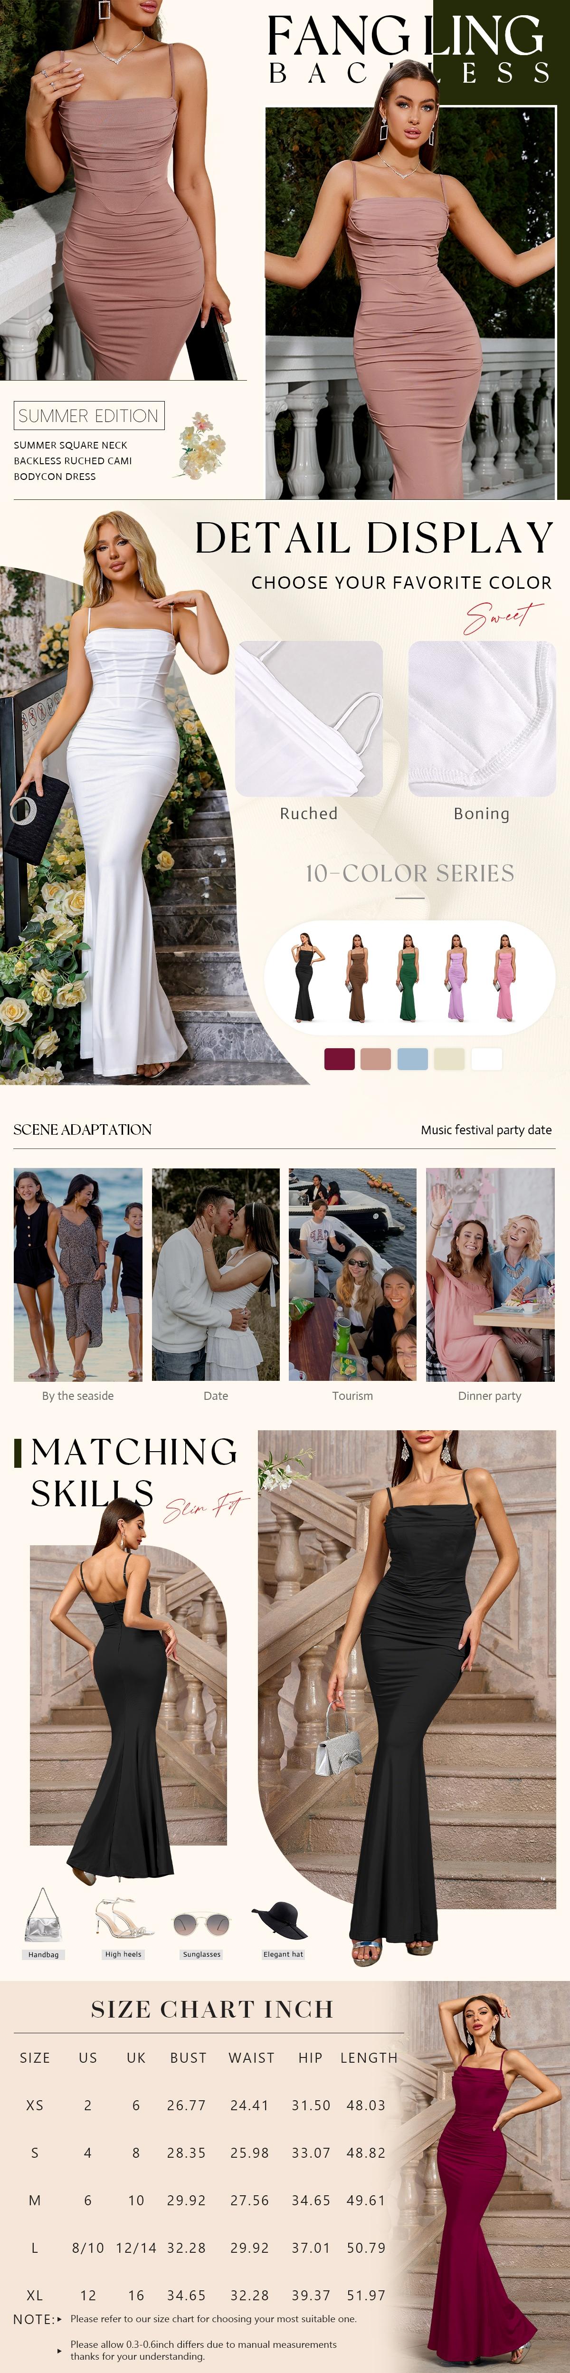This screenshot has height=2373, width=570.
Task: Click the green dress variant model
Action: tap(407, 977)
